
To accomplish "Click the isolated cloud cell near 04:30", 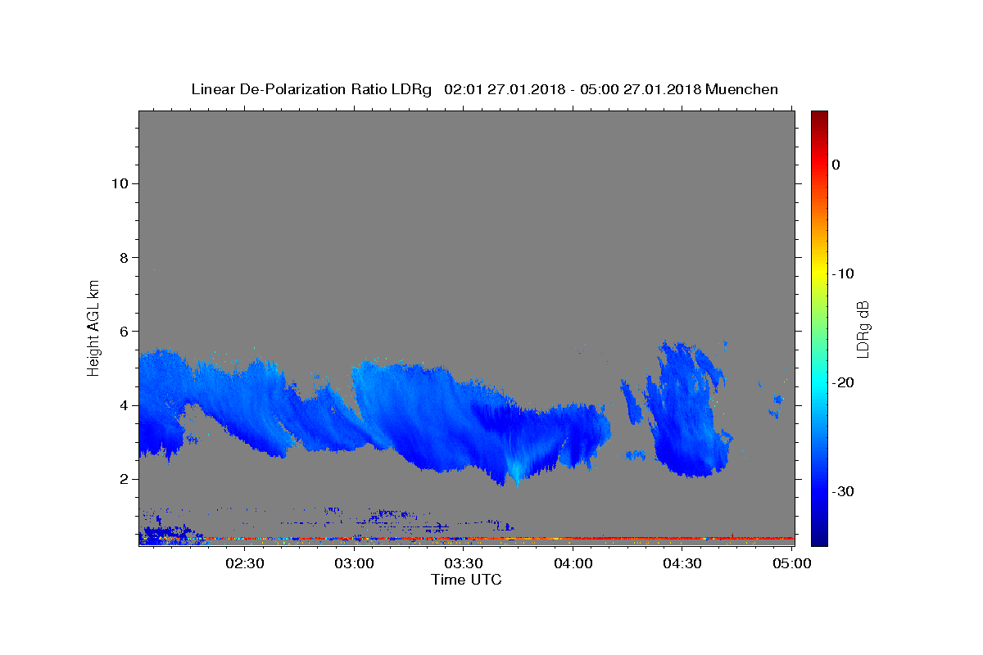I will click(x=688, y=409).
